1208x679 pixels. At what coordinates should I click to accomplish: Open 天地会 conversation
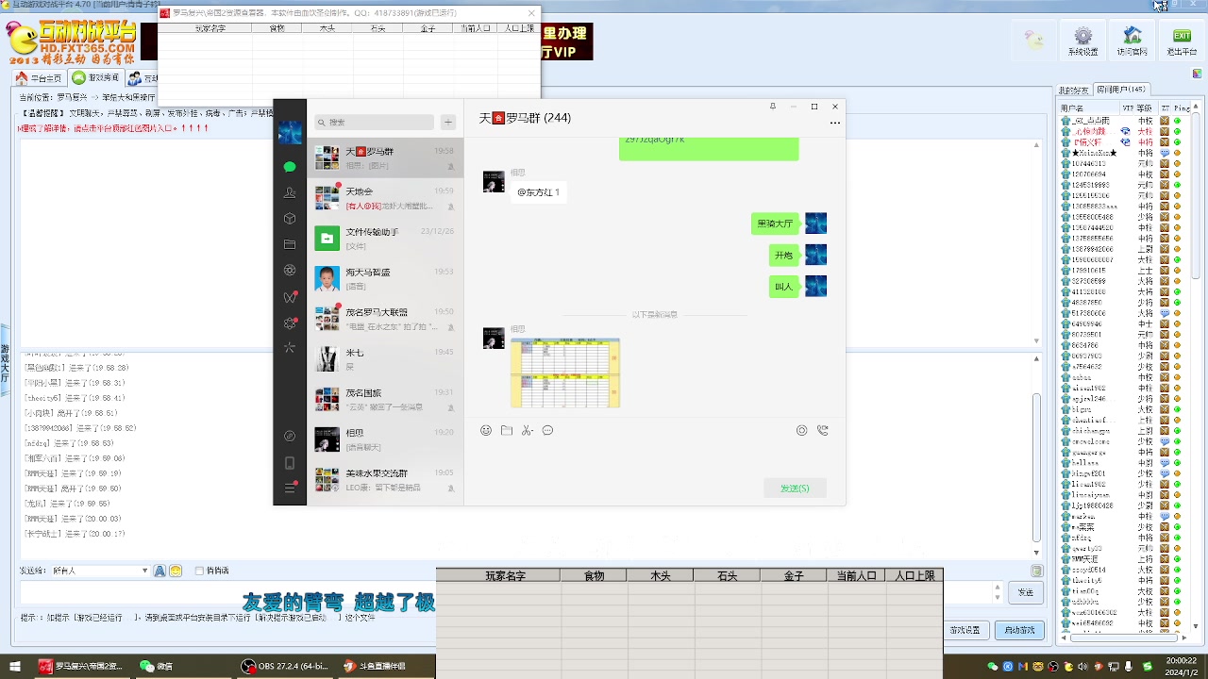385,198
